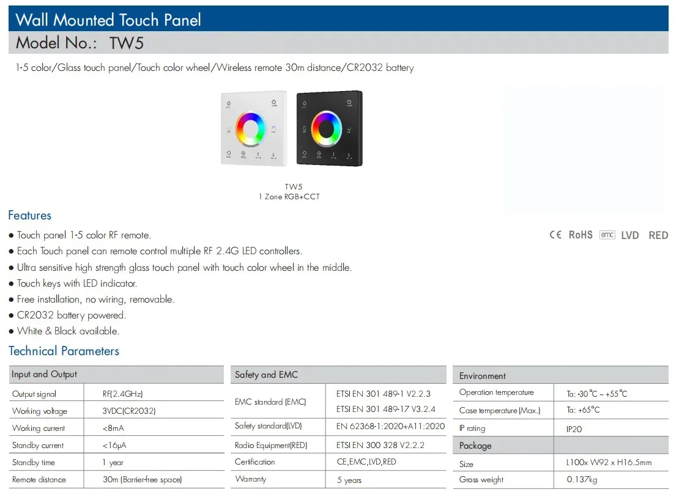This screenshot has width=679, height=500.
Task: Open the Technical Parameters section heading
Action: pos(64,351)
